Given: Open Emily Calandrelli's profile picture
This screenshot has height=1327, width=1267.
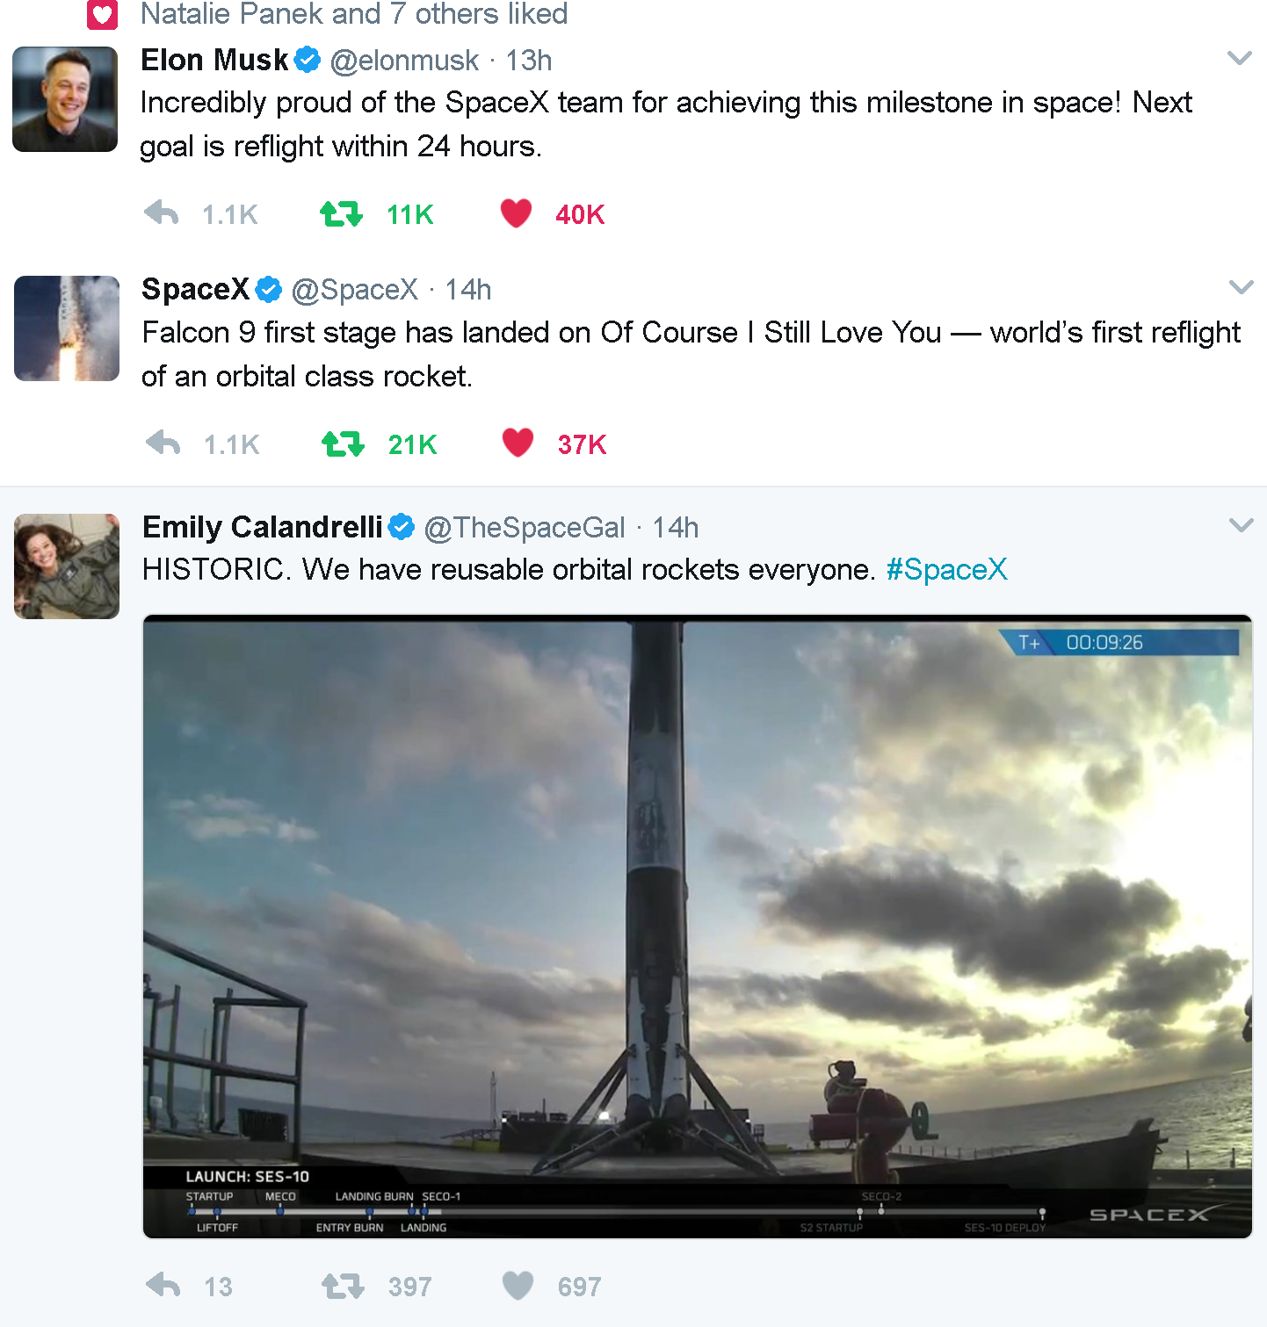Looking at the screenshot, I should pos(66,566).
